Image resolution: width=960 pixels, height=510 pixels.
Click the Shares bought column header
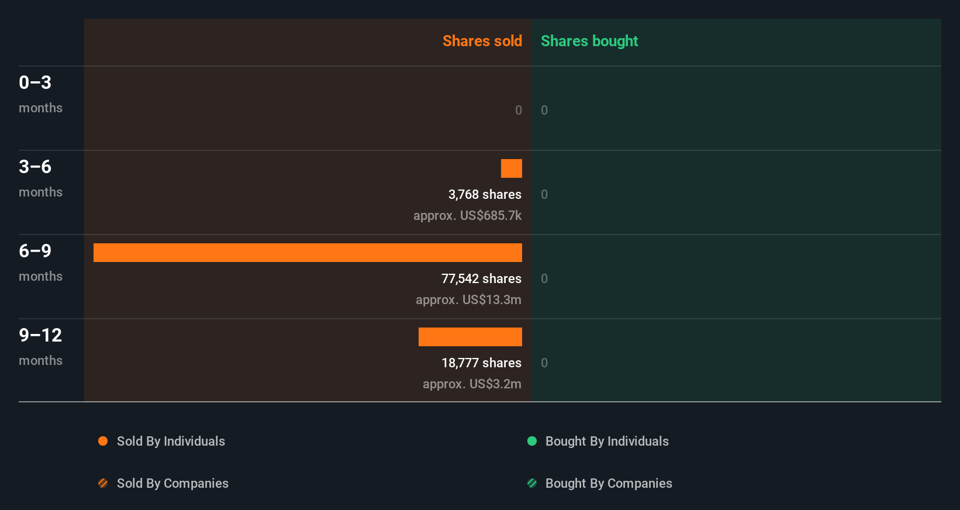(x=589, y=41)
